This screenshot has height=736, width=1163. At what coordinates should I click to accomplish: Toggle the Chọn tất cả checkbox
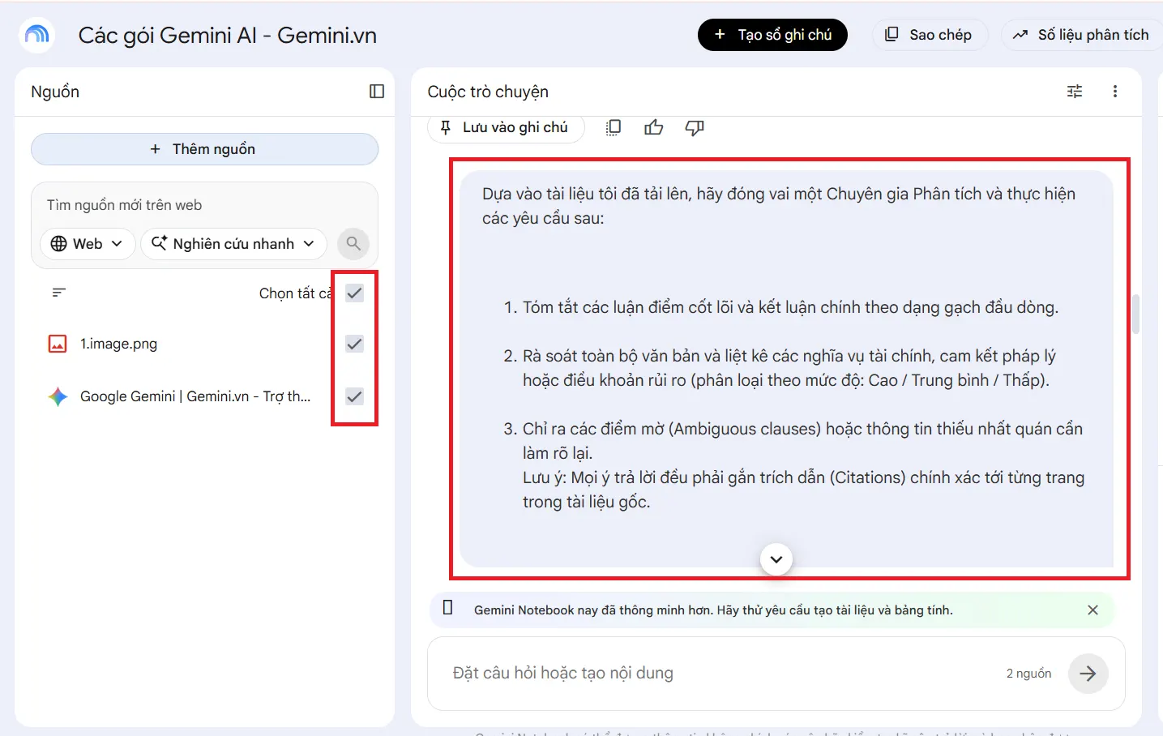[354, 293]
